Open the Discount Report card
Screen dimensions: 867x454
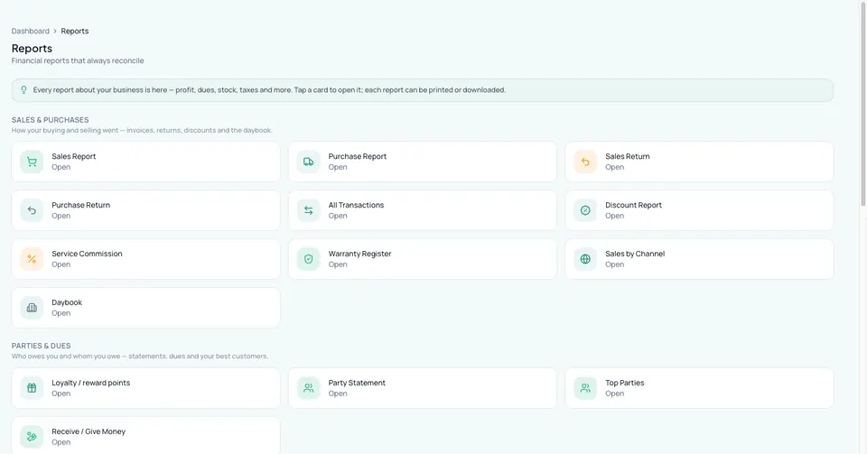699,210
